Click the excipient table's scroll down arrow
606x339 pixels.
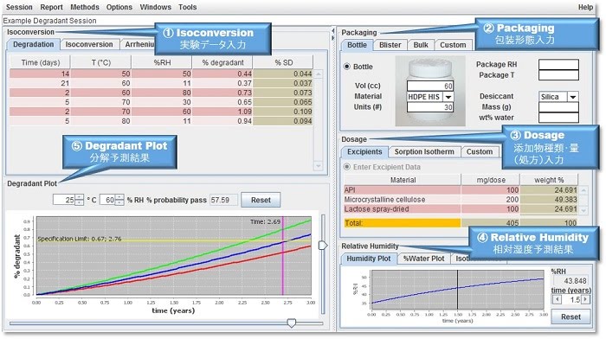583,210
